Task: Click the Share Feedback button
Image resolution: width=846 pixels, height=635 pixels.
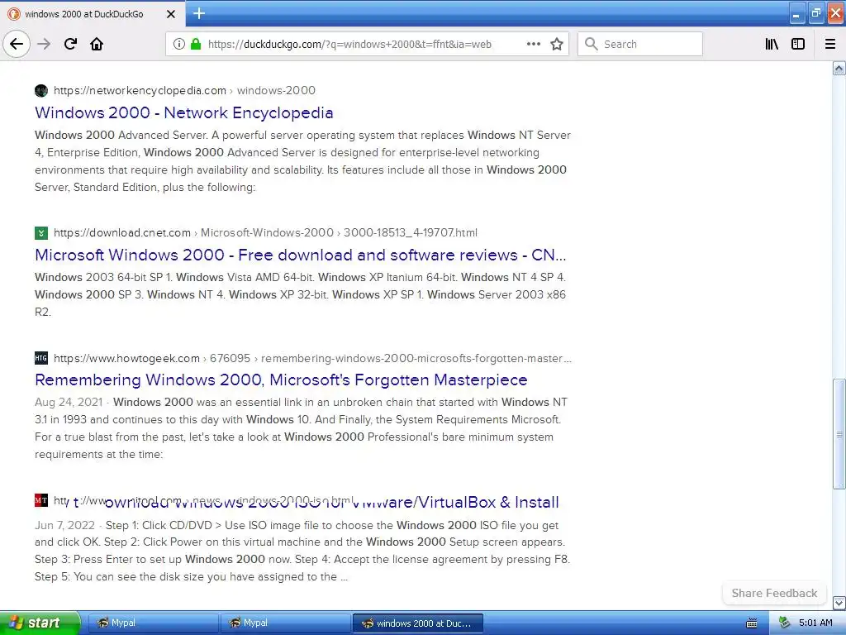Action: point(774,593)
